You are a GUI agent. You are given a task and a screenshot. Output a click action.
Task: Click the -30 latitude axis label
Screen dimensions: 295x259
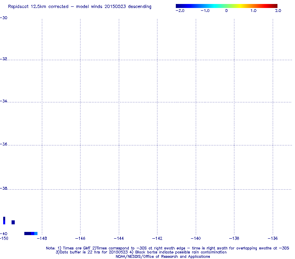(4, 18)
